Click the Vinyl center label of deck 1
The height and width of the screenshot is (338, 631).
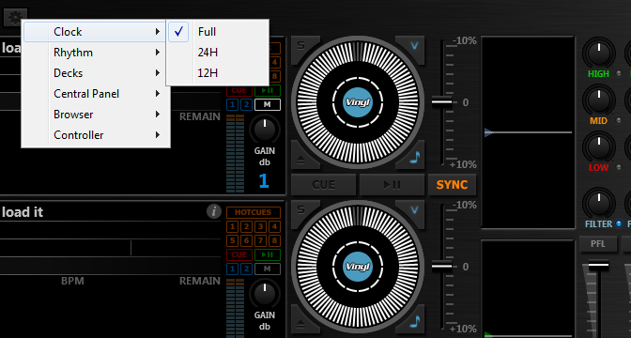[358, 102]
